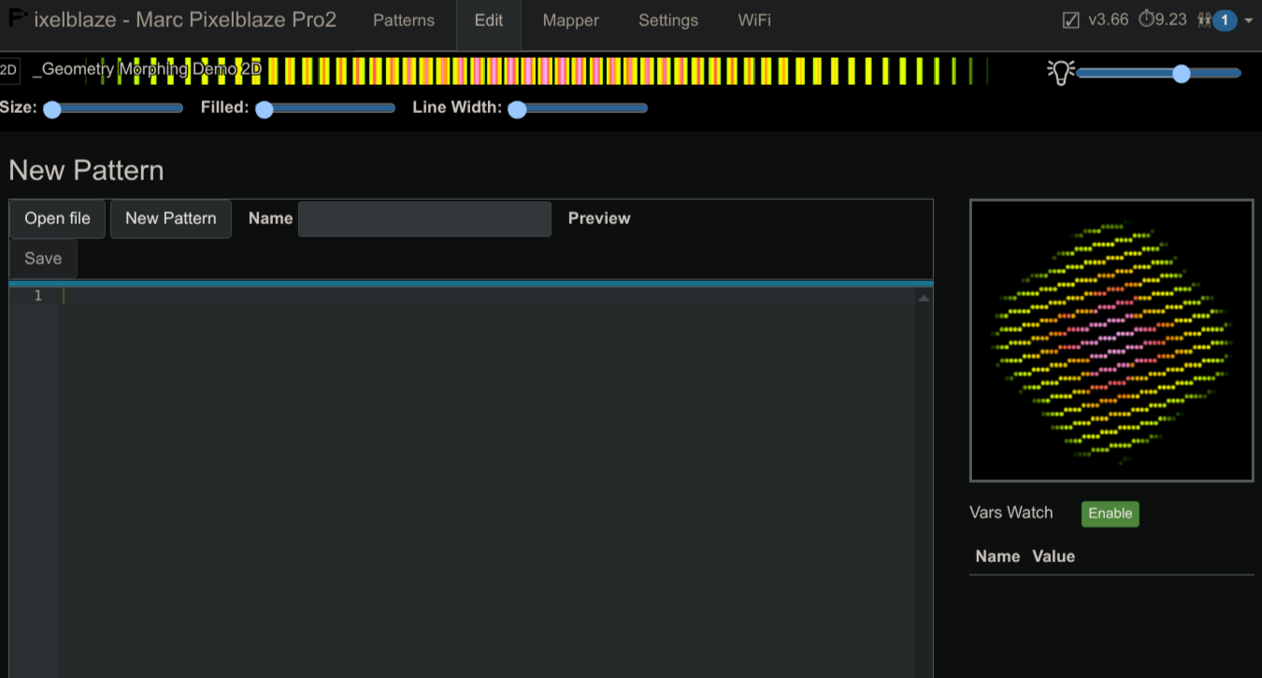Click the 2D pattern badge icon
Image resolution: width=1262 pixels, height=678 pixels.
pos(9,70)
